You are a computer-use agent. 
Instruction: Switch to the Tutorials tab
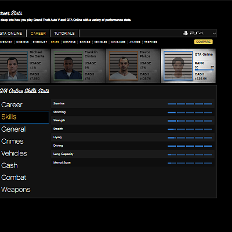pyautogui.click(x=64, y=33)
